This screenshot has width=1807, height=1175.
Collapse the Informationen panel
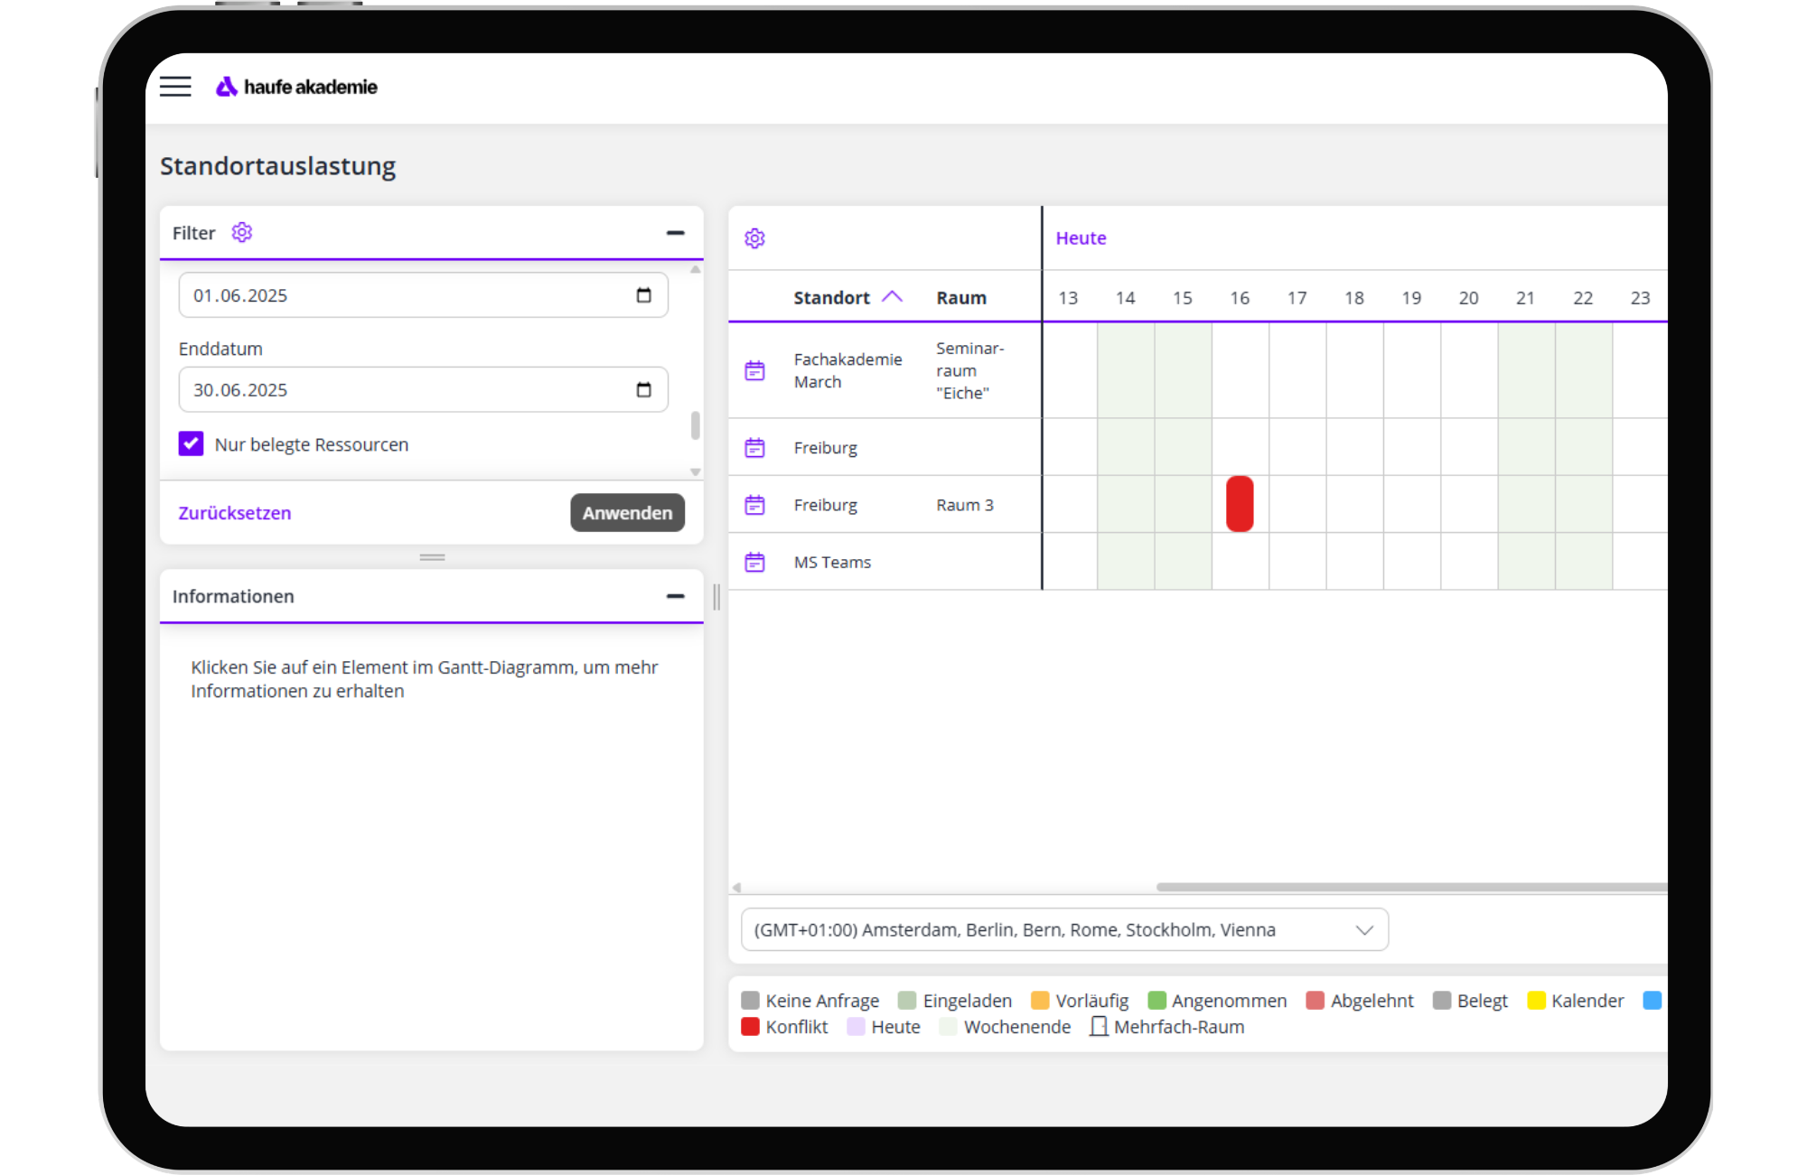click(675, 596)
